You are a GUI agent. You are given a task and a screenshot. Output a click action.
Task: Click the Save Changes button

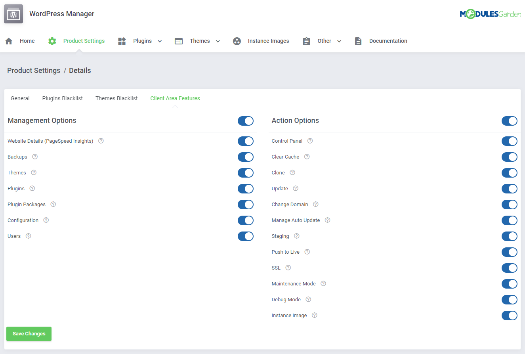tap(29, 334)
